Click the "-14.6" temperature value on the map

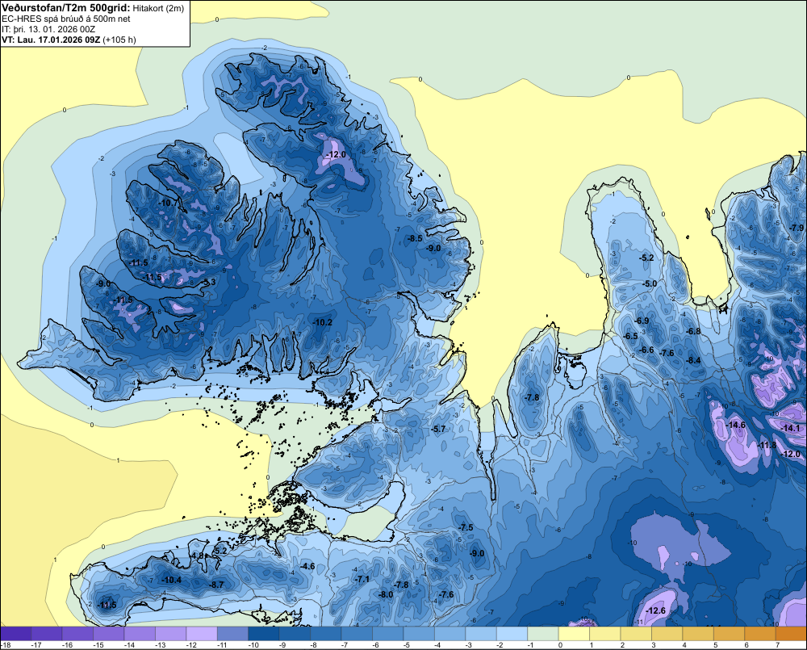point(735,425)
